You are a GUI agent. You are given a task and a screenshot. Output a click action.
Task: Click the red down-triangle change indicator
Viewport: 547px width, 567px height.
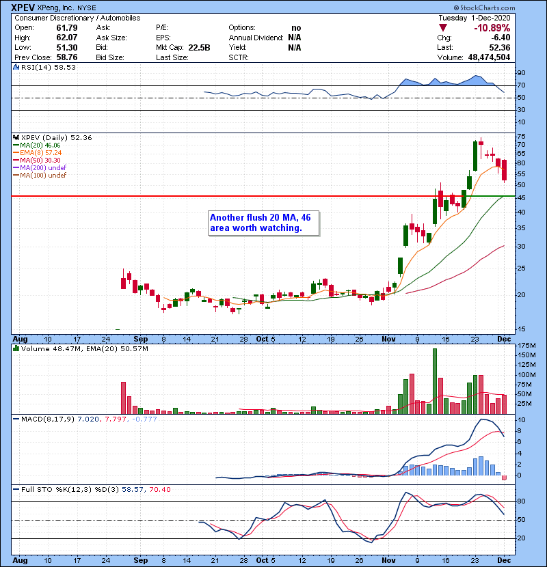click(443, 28)
